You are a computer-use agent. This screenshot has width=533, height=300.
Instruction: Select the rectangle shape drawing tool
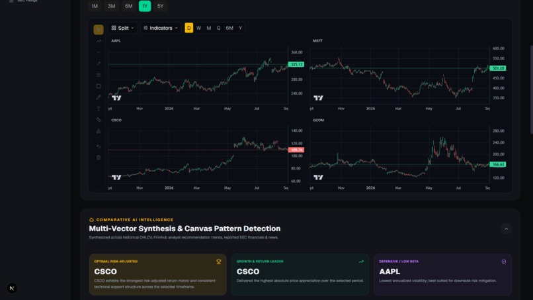pyautogui.click(x=99, y=86)
